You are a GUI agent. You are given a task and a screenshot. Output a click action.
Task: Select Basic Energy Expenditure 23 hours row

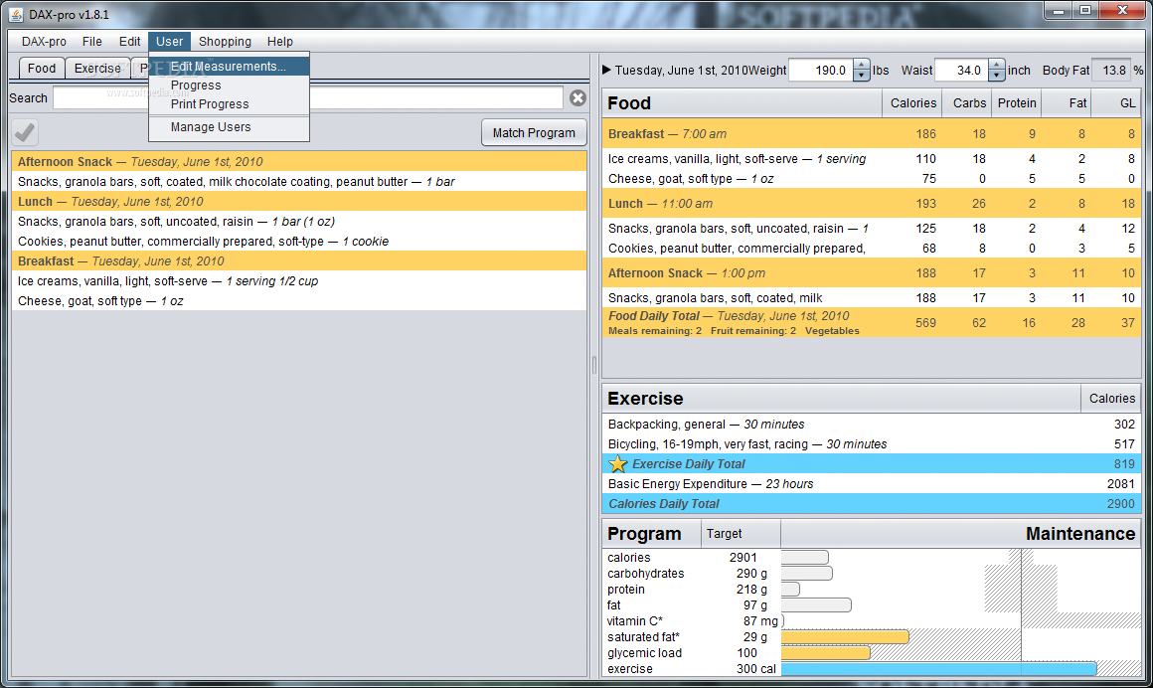coord(872,484)
